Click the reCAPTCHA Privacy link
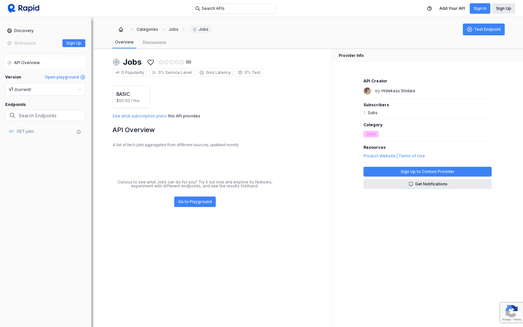The height and width of the screenshot is (327, 523). [506, 319]
